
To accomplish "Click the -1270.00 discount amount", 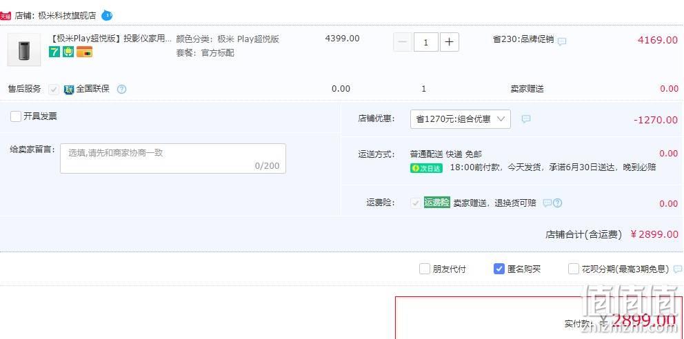I will [x=656, y=120].
